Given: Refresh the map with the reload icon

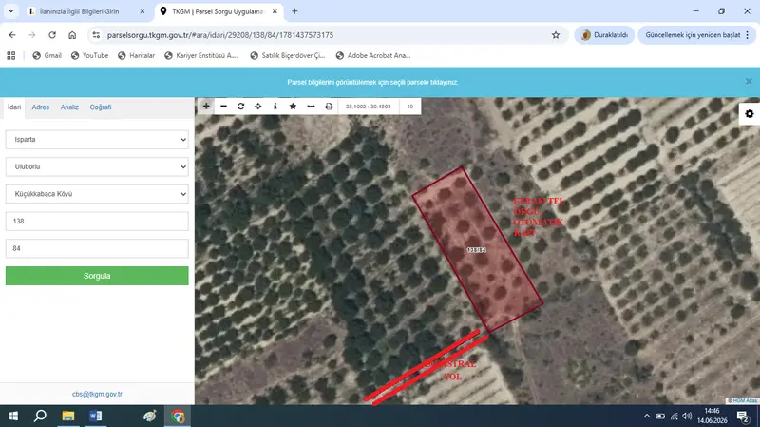Looking at the screenshot, I should click(x=241, y=107).
